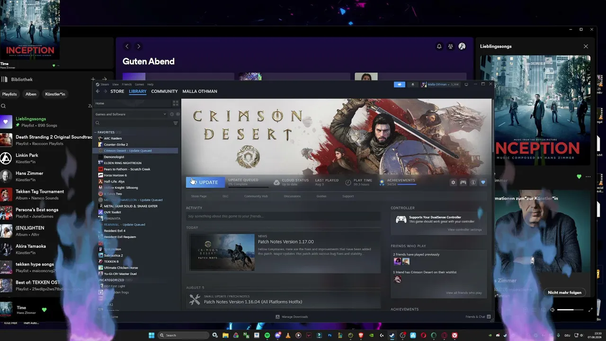Sort Steam library by recent activity clock
The height and width of the screenshot is (341, 606).
click(x=172, y=114)
